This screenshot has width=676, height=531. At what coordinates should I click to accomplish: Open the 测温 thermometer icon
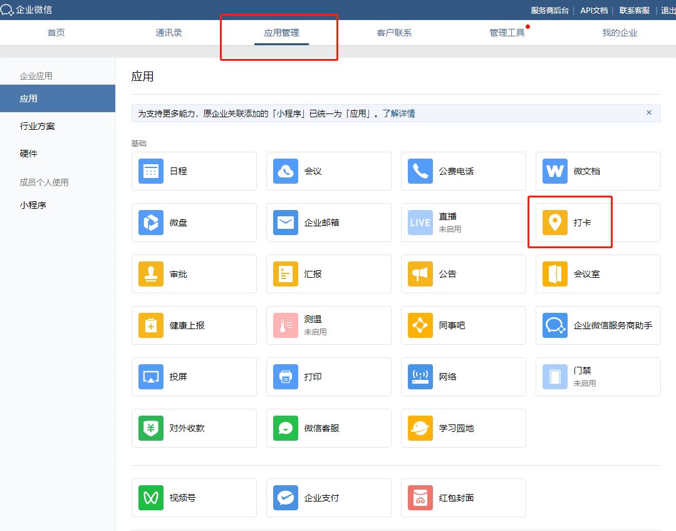[x=286, y=325]
